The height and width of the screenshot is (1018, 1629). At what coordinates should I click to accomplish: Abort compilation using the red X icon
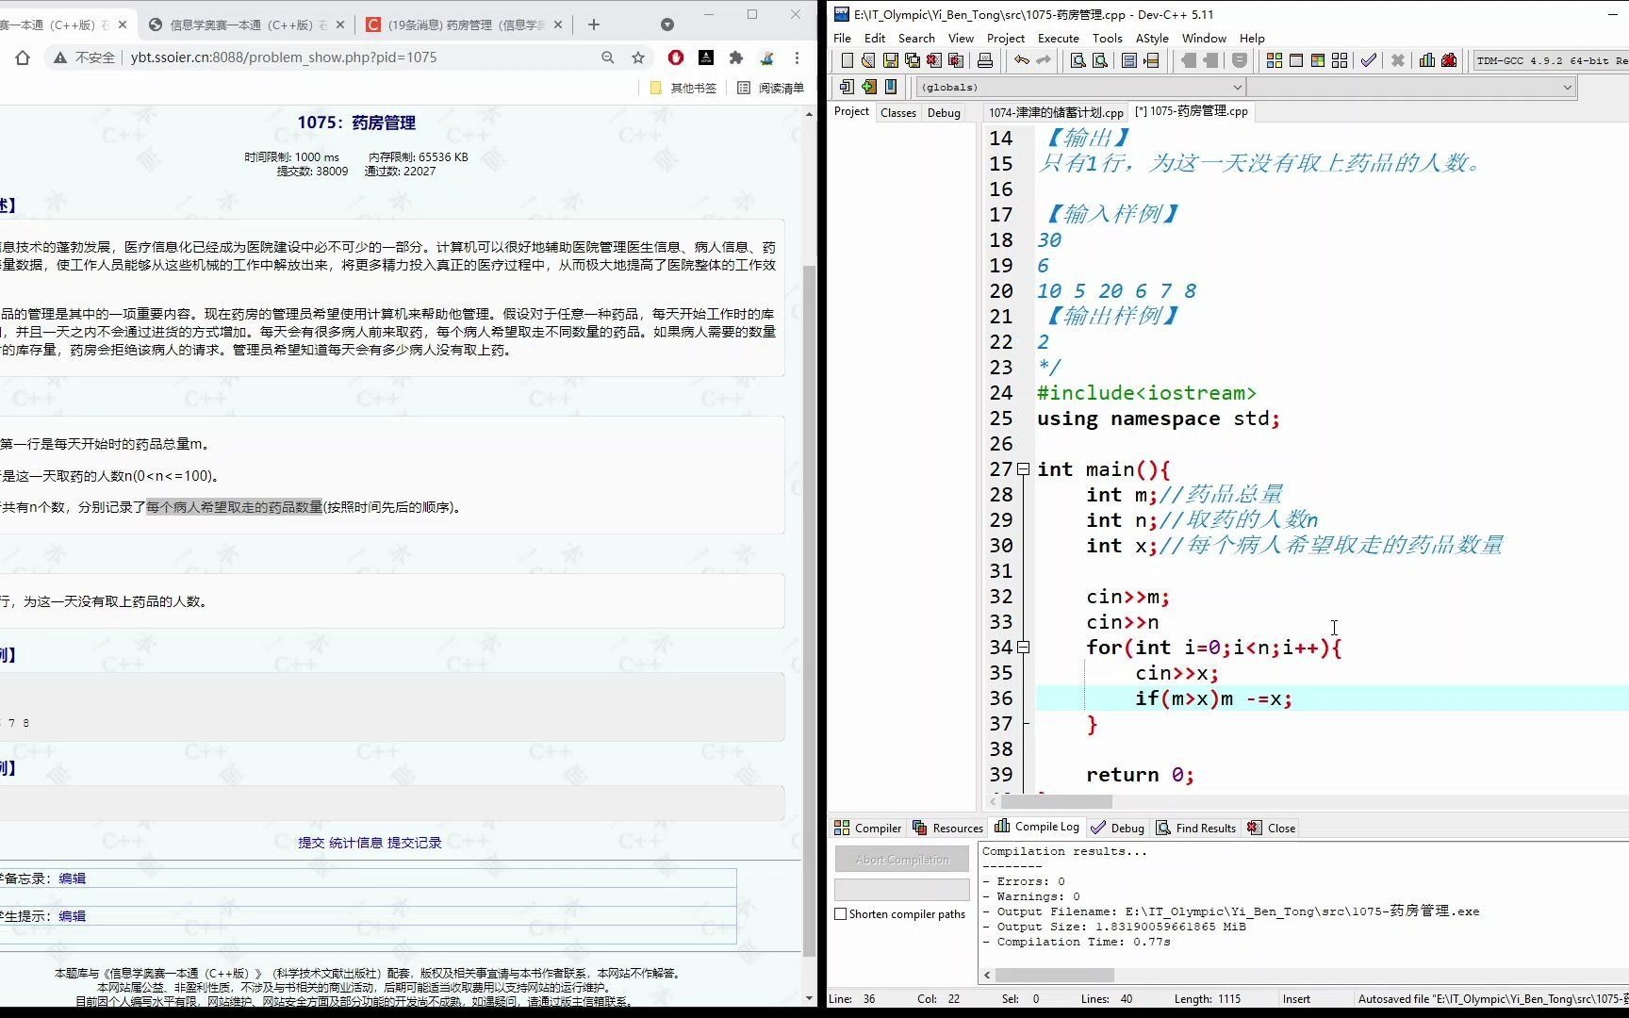[x=1398, y=60]
